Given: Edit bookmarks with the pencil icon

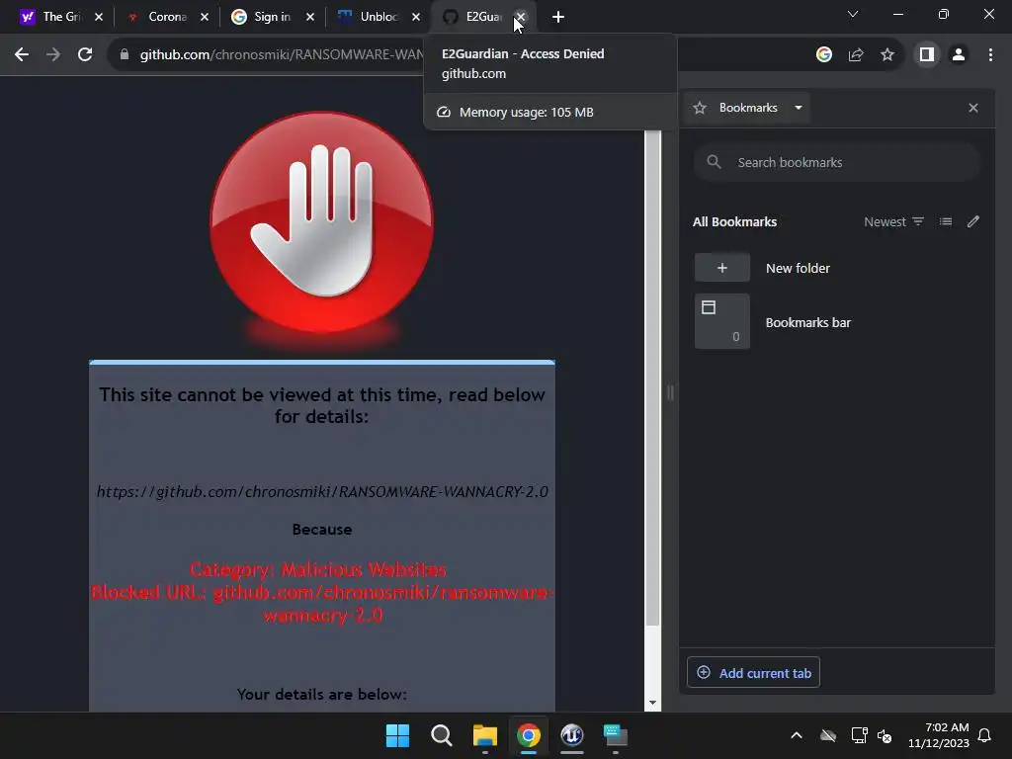Looking at the screenshot, I should (973, 222).
